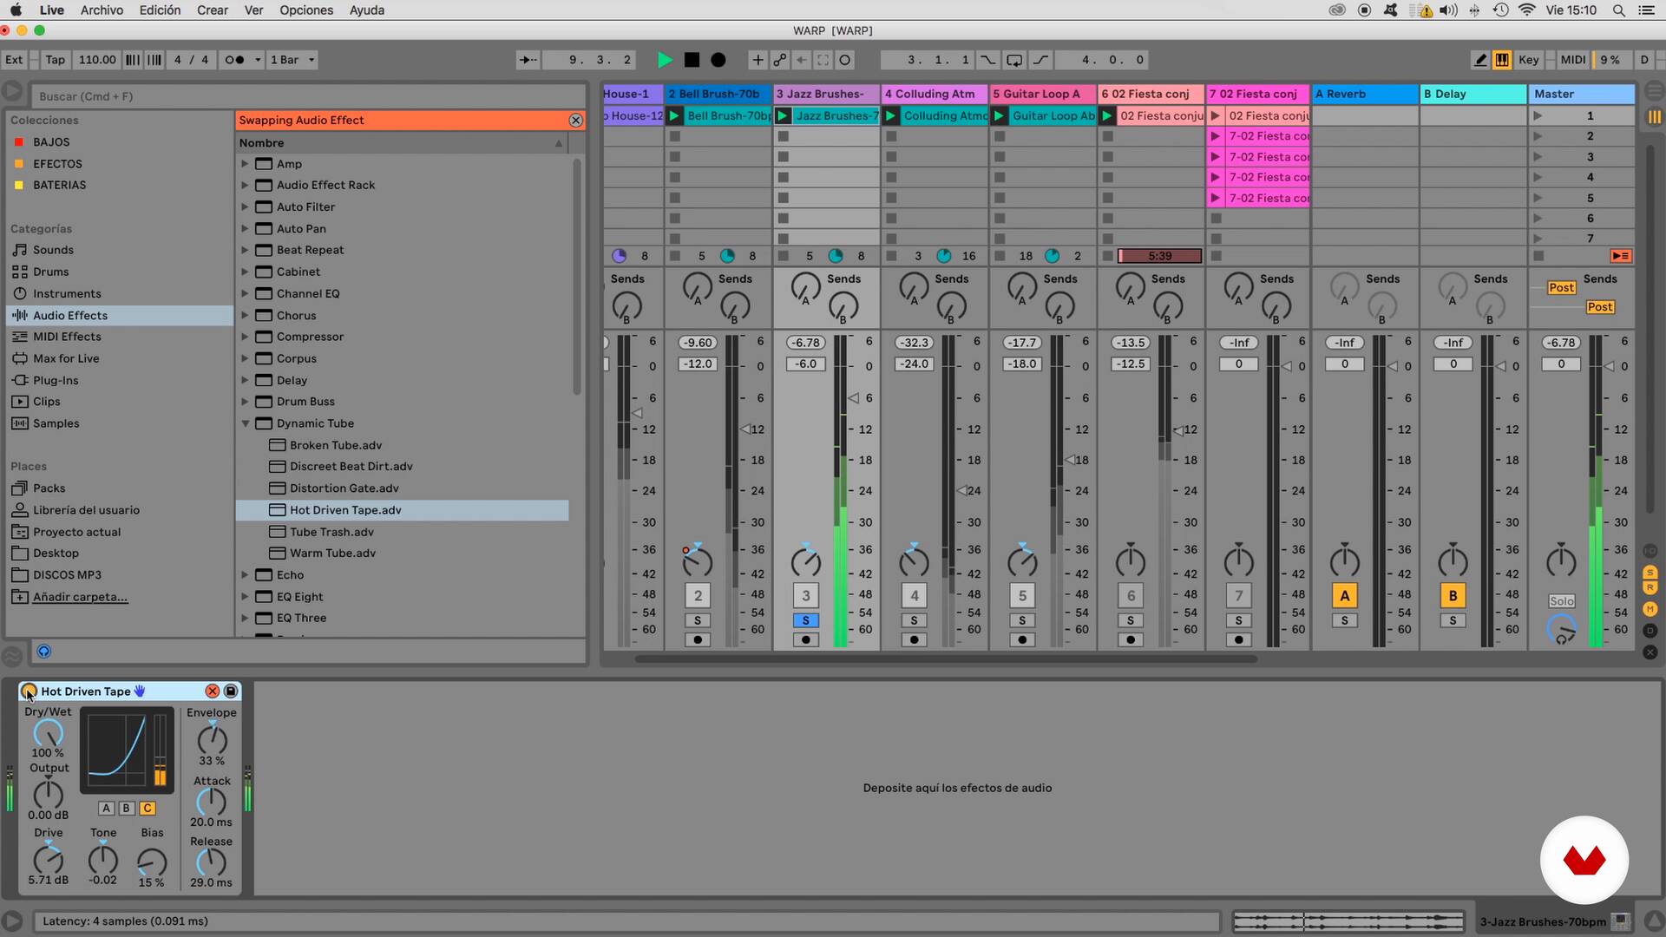Toggle the metronome button
This screenshot has height=937, width=1666.
point(234,60)
